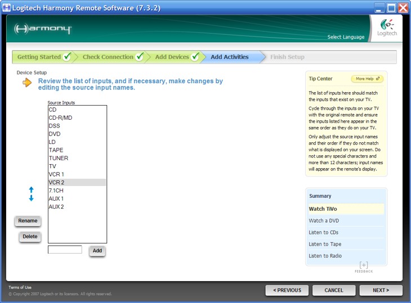Select VCR 1 input
The height and width of the screenshot is (303, 411).
coord(77,174)
